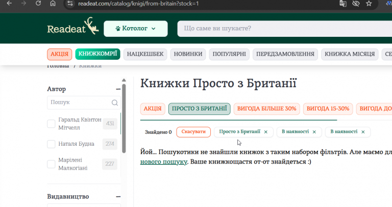
Task: Open the browser home page icon
Action: pyautogui.click(x=53, y=3)
